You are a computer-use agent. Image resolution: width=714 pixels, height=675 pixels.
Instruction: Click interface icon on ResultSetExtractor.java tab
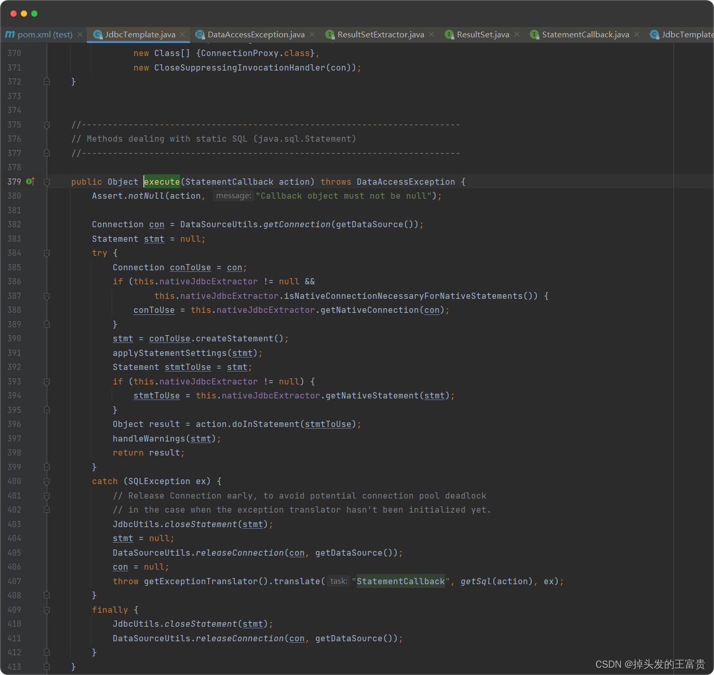(x=330, y=34)
